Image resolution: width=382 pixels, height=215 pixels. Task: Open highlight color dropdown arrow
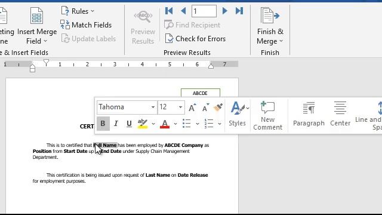[x=153, y=124]
